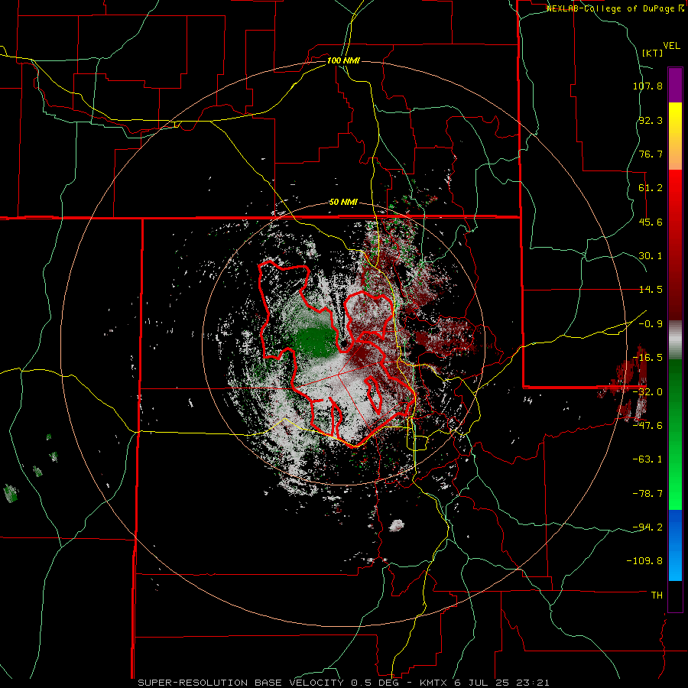Pick the blue segment of the color bar
Viewport: 688px width, 688px height.
[x=675, y=545]
